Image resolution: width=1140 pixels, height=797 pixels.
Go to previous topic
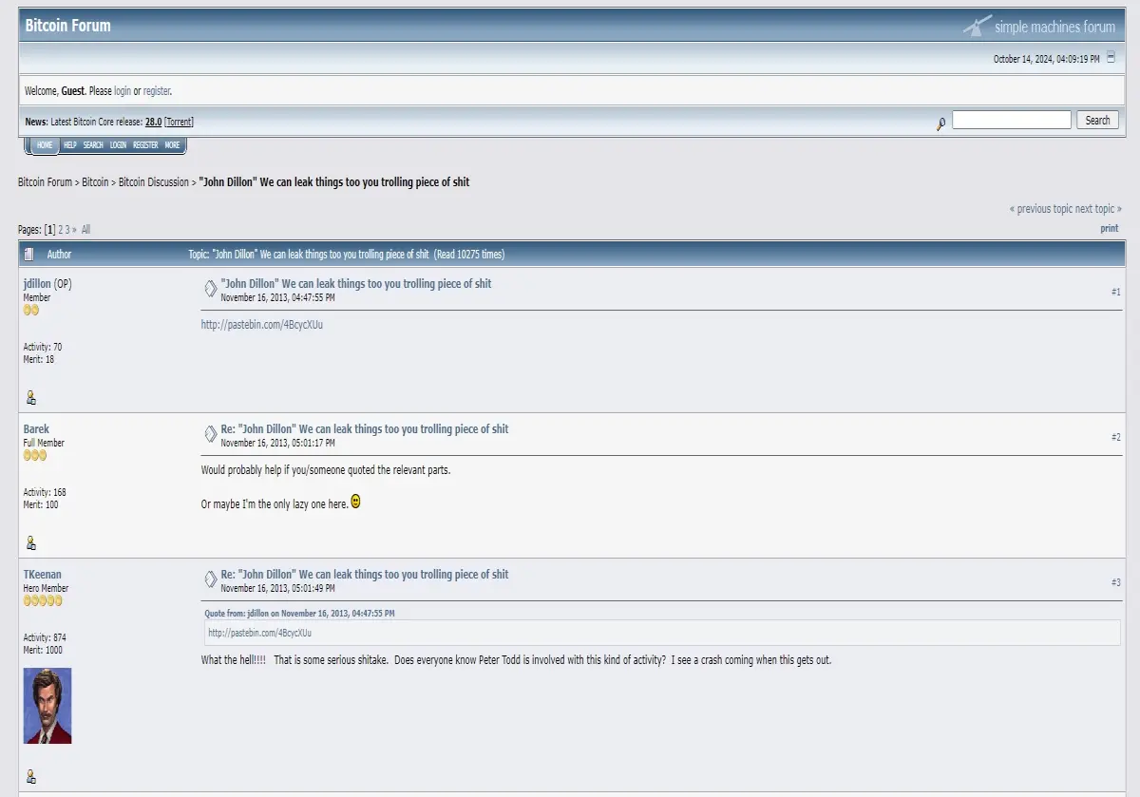coord(1040,209)
